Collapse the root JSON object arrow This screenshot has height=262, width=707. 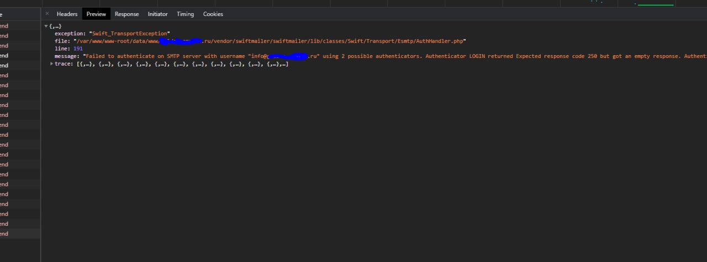pyautogui.click(x=46, y=26)
